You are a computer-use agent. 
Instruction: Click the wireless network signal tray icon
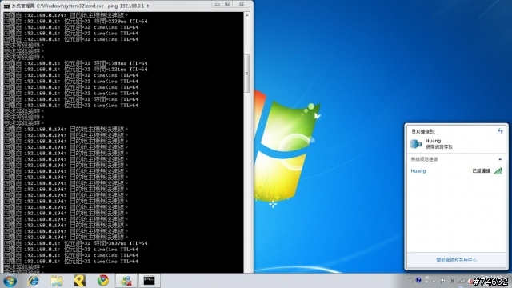point(461,281)
